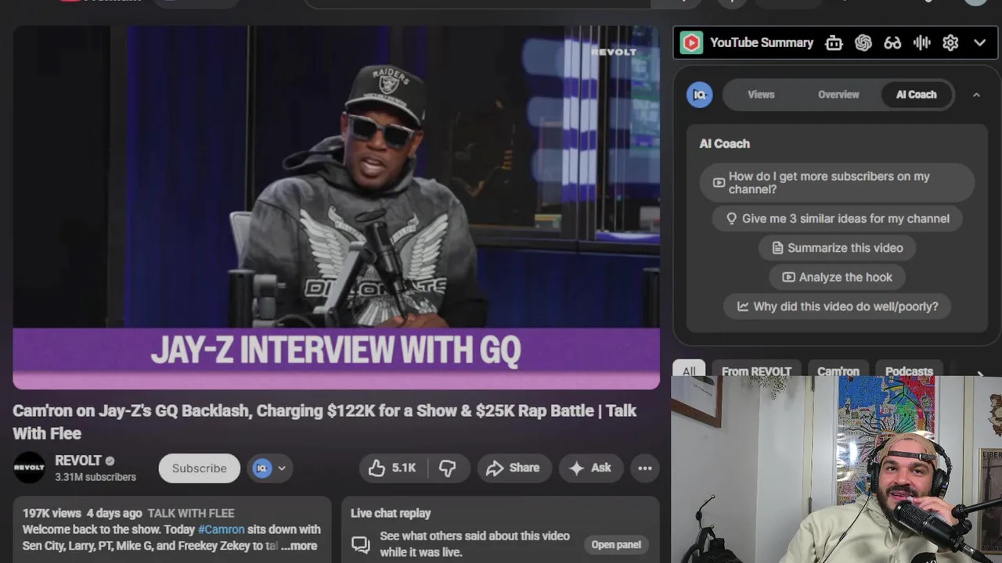Open the more actions three-dot menu
This screenshot has width=1002, height=563.
645,468
